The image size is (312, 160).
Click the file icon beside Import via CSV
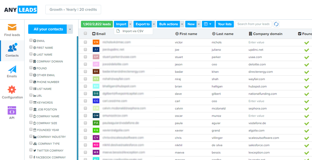118,31
